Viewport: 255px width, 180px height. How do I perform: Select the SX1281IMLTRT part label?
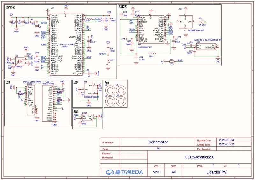(x=145, y=47)
